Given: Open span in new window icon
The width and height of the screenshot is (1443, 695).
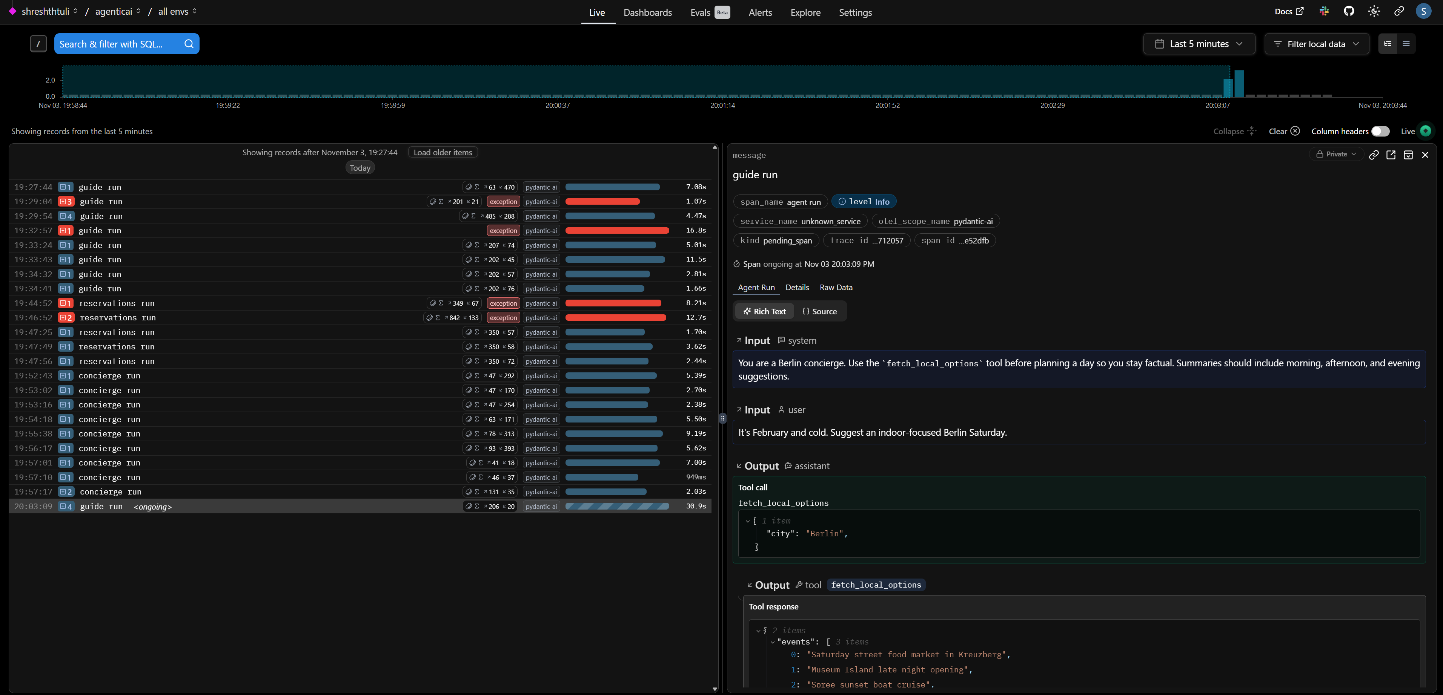Looking at the screenshot, I should [1391, 155].
